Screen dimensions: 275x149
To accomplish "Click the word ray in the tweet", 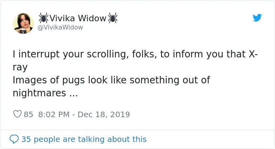I will [20, 68].
